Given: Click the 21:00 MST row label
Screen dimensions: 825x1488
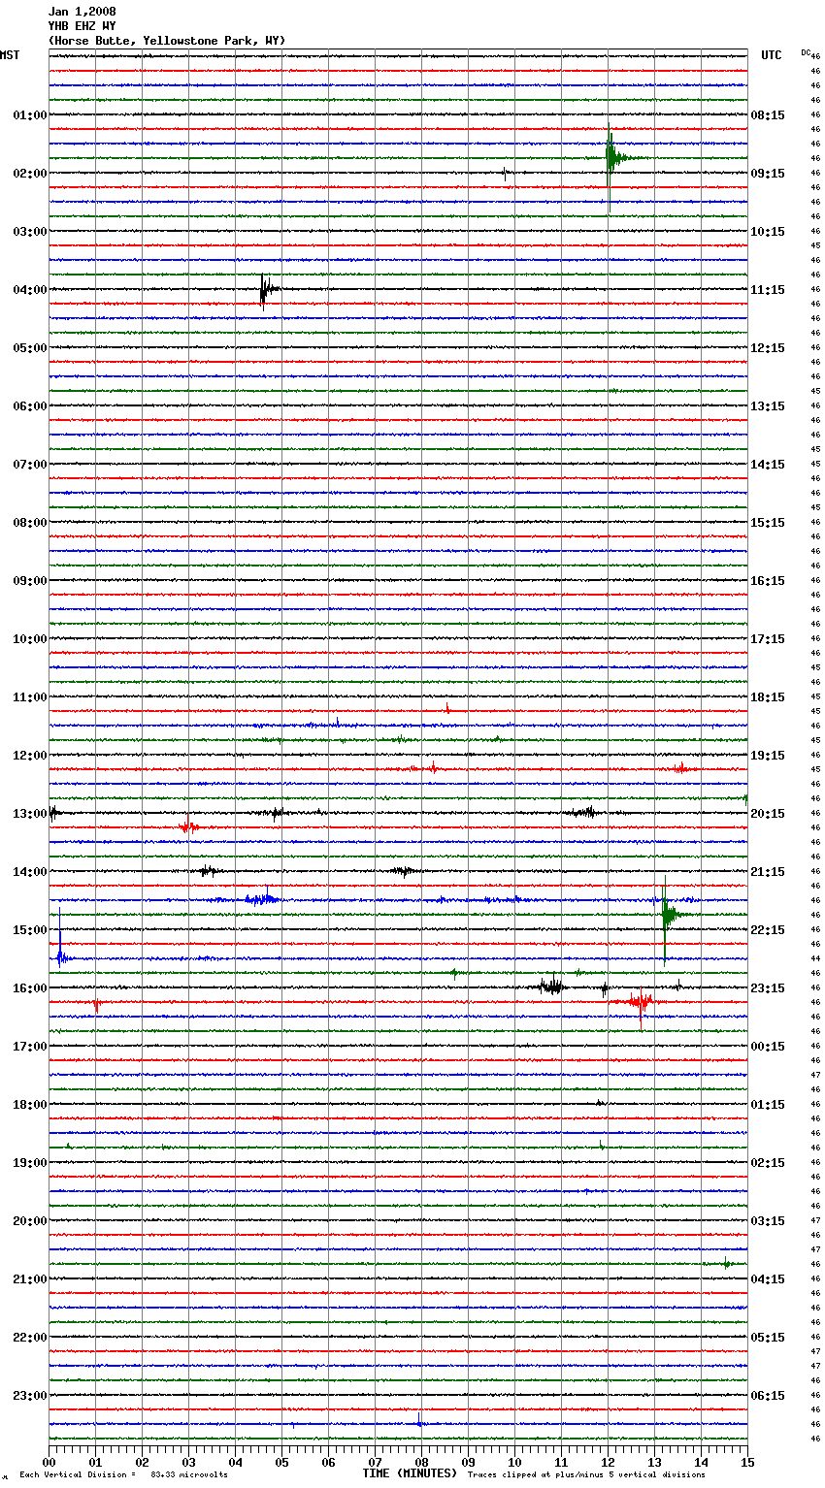Looking at the screenshot, I should point(29,1279).
